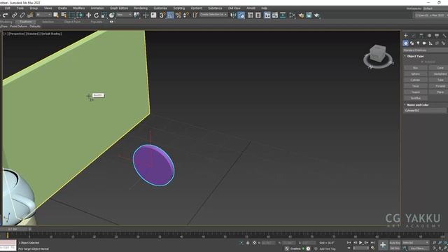Open the key filter Selected dropdown
Viewport: 448px width, 252px height.
click(416, 243)
